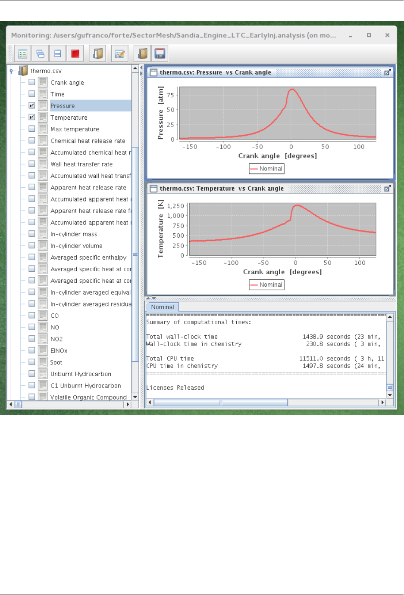This screenshot has height=595, width=404.
Task: Click window icon of Pressure plot title
Action: (153, 72)
